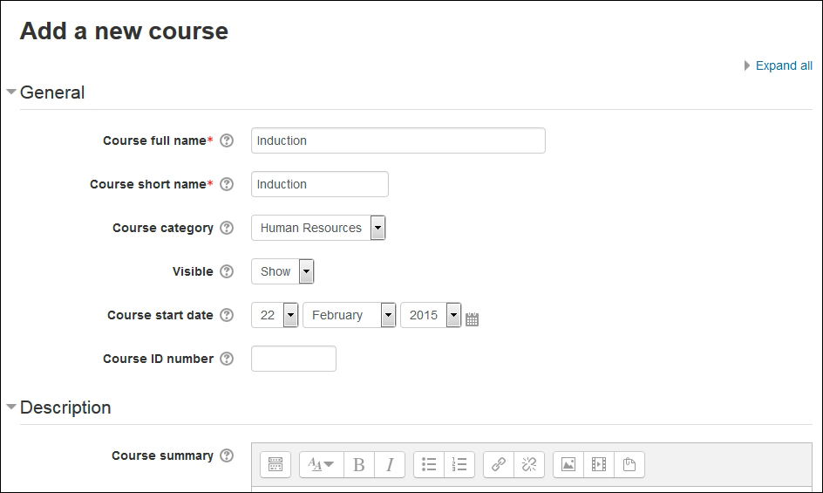Apply bold formatting in summary editor
This screenshot has width=823, height=493.
click(359, 464)
